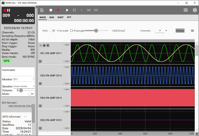Switch to the FFT tab
199x136 pixels.
(69, 17)
